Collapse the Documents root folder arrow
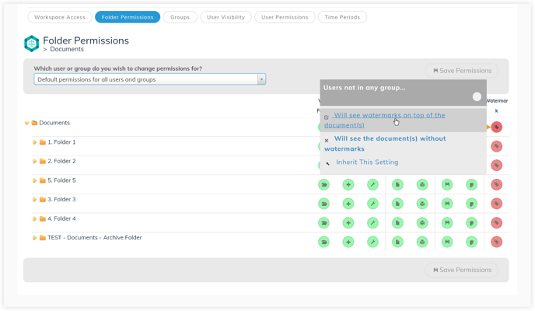Image resolution: width=535 pixels, height=311 pixels. (x=26, y=123)
